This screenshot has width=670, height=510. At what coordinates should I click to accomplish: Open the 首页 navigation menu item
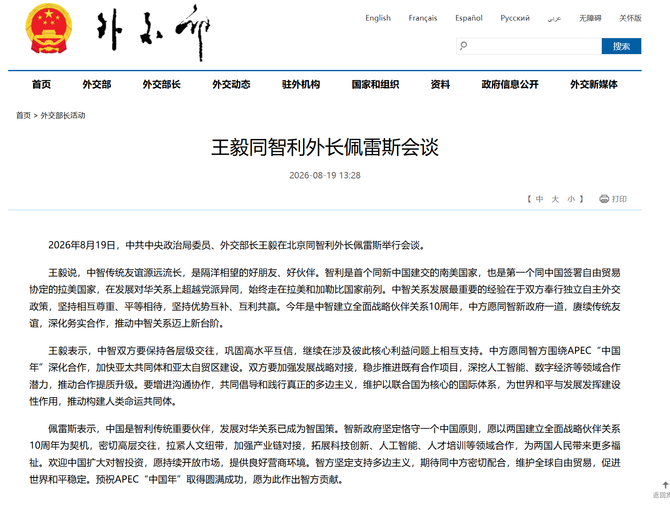point(42,84)
